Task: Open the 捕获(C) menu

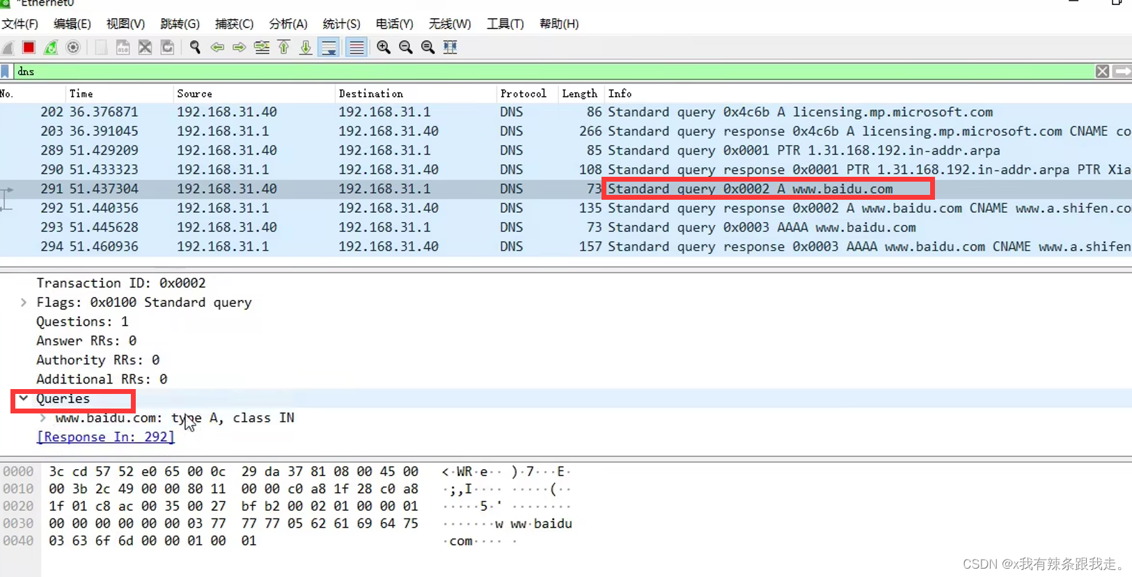Action: [x=234, y=24]
